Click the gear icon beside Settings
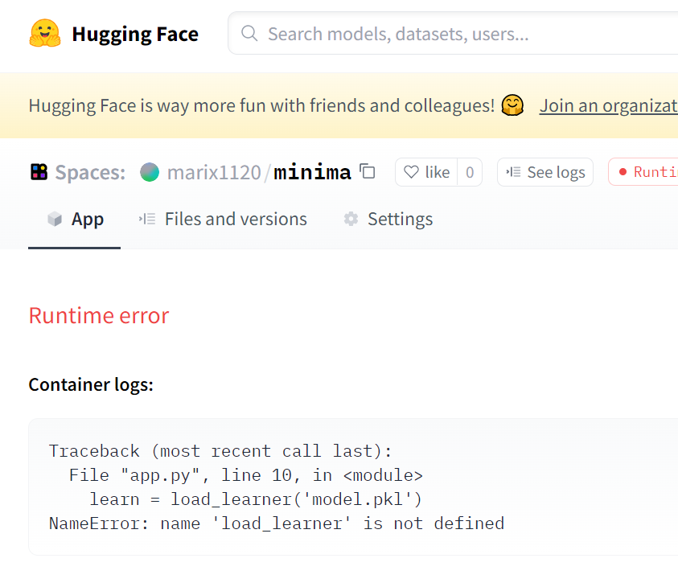Image resolution: width=678 pixels, height=587 pixels. (351, 220)
